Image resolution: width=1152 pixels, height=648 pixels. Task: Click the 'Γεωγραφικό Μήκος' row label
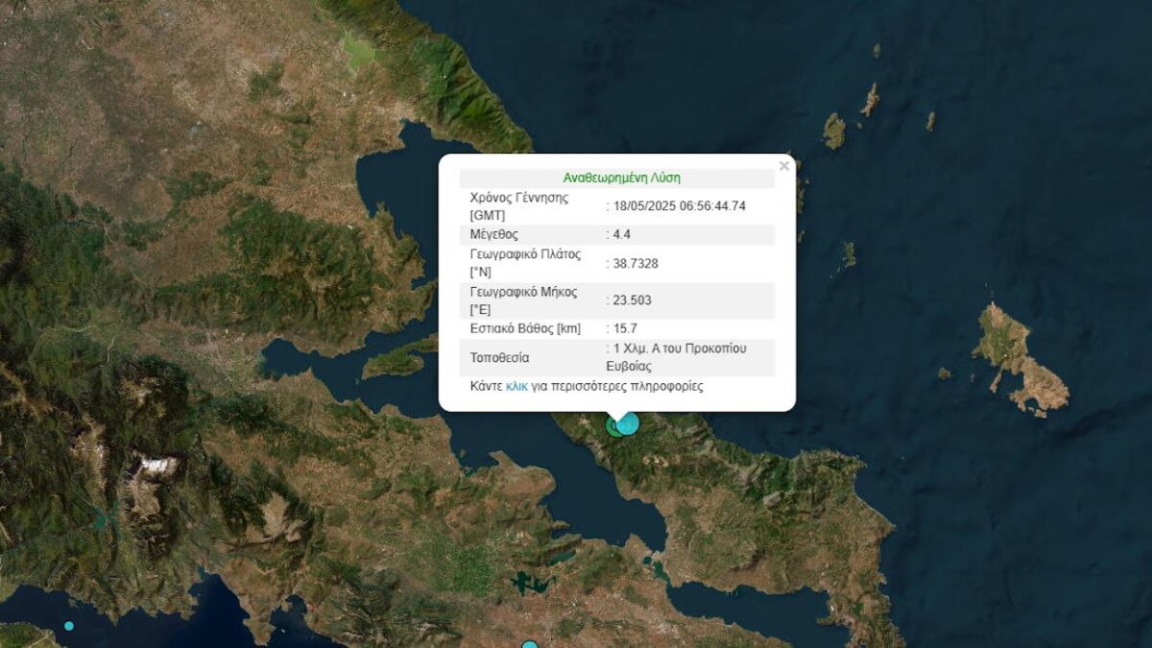pos(521,293)
